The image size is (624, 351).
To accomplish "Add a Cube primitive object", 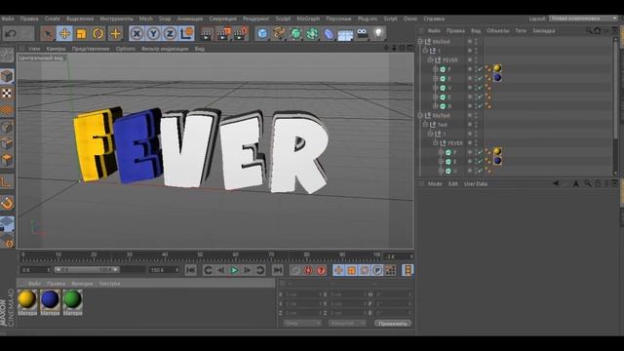I will pyautogui.click(x=262, y=34).
